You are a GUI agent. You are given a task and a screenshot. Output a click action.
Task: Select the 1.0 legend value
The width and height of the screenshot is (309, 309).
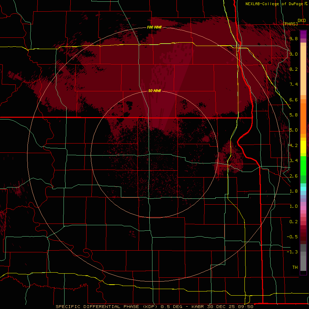pyautogui.click(x=294, y=206)
